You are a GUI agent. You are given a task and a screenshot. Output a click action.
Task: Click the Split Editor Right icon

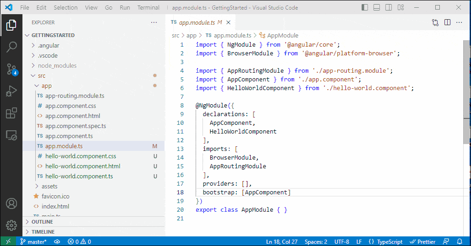coord(447,22)
